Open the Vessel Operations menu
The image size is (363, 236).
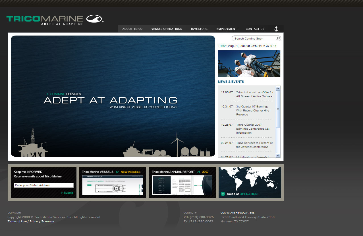(x=167, y=29)
